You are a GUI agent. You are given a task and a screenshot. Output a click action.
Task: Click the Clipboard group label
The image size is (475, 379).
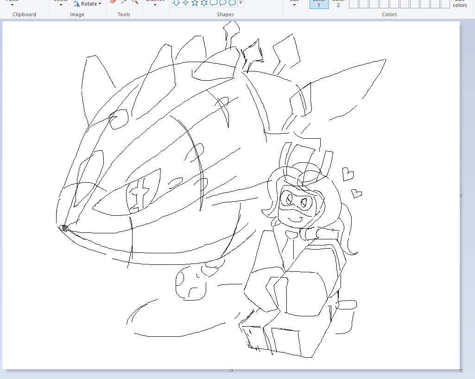[x=24, y=14]
